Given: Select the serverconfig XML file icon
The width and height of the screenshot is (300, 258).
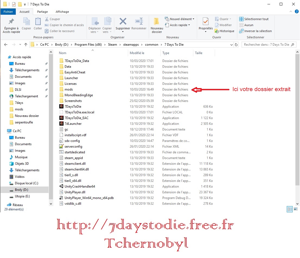Looking at the screenshot, I should 61,147.
